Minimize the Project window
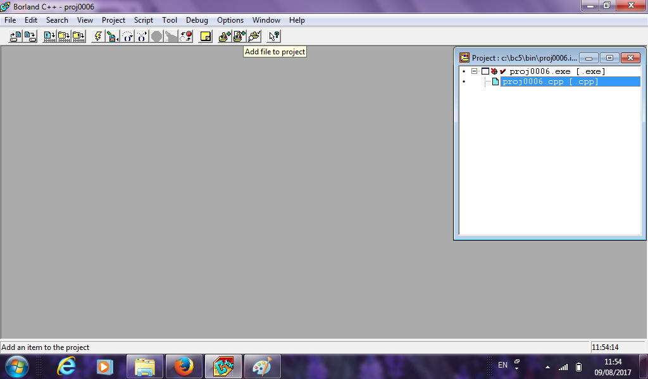Image resolution: width=648 pixels, height=379 pixels. point(589,57)
